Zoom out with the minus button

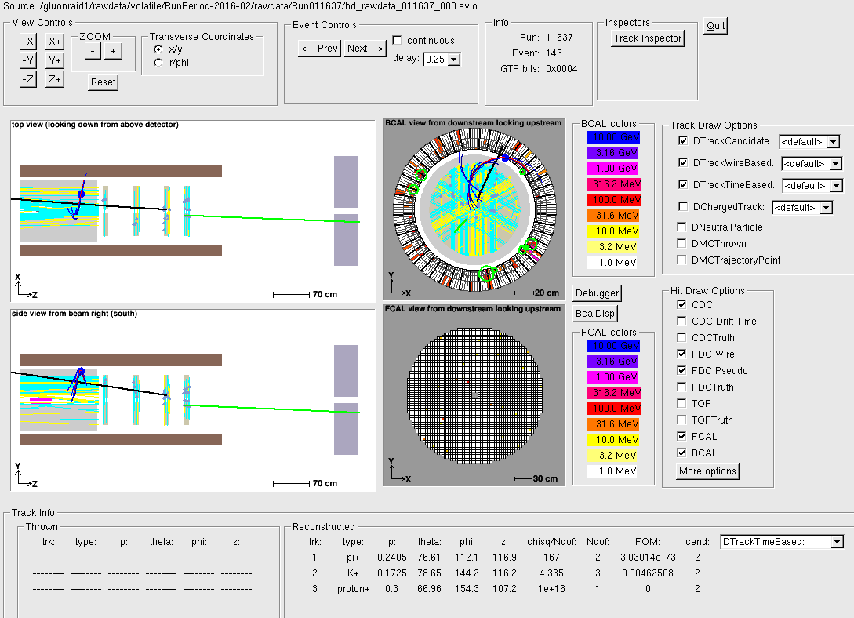pyautogui.click(x=93, y=51)
